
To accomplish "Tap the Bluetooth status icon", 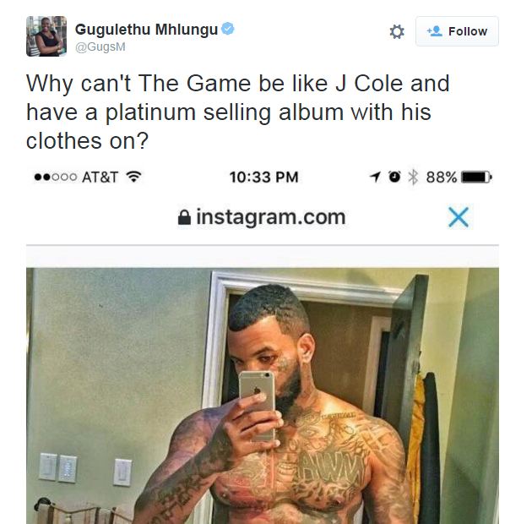I will click(x=413, y=177).
